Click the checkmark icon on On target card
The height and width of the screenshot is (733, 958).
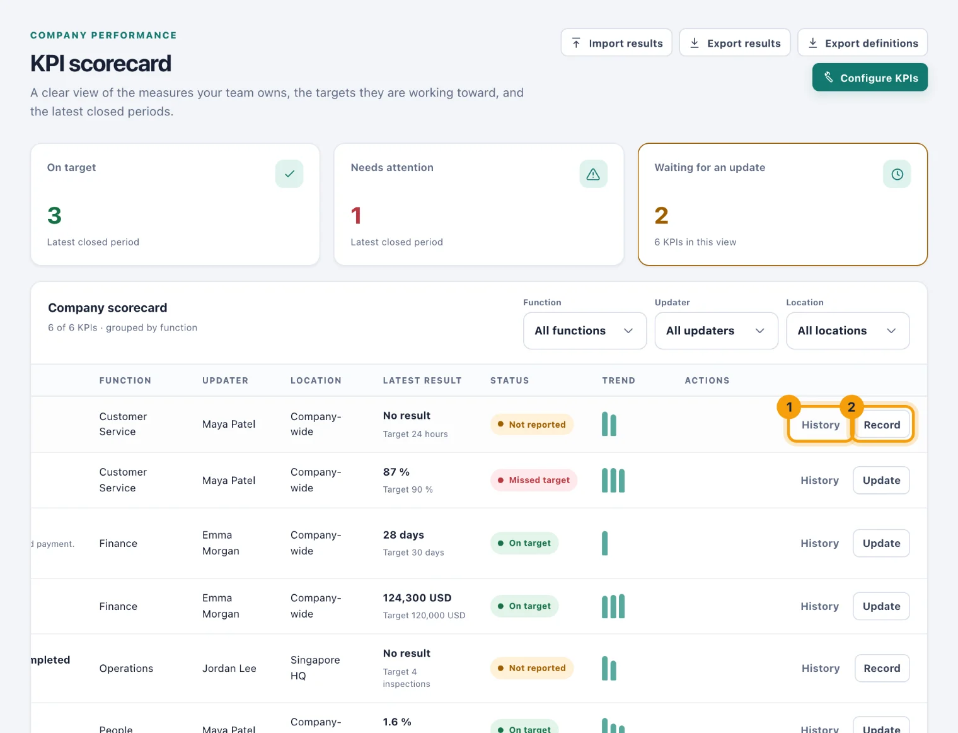[x=289, y=174]
